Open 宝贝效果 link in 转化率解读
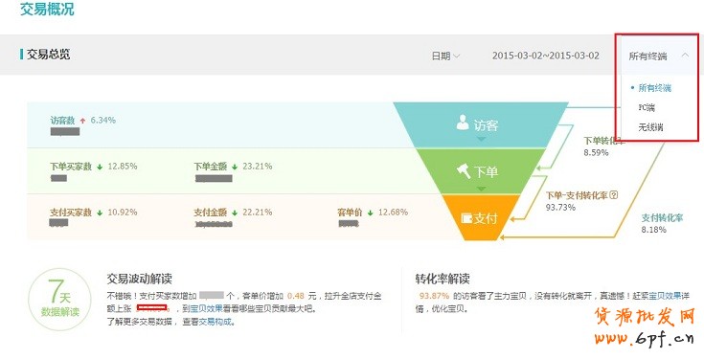 pyautogui.click(x=666, y=296)
